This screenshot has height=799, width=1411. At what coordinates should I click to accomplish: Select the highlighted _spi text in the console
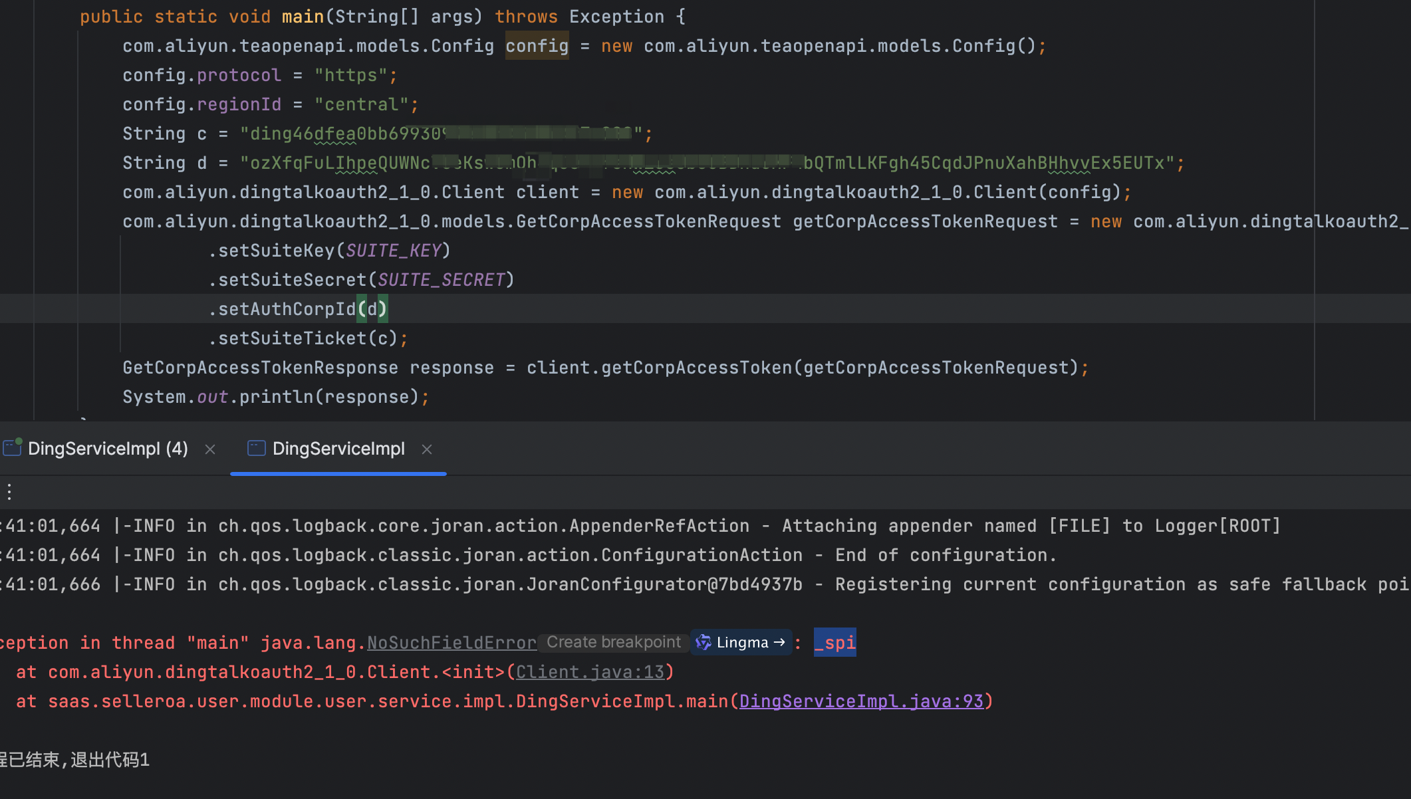point(835,643)
